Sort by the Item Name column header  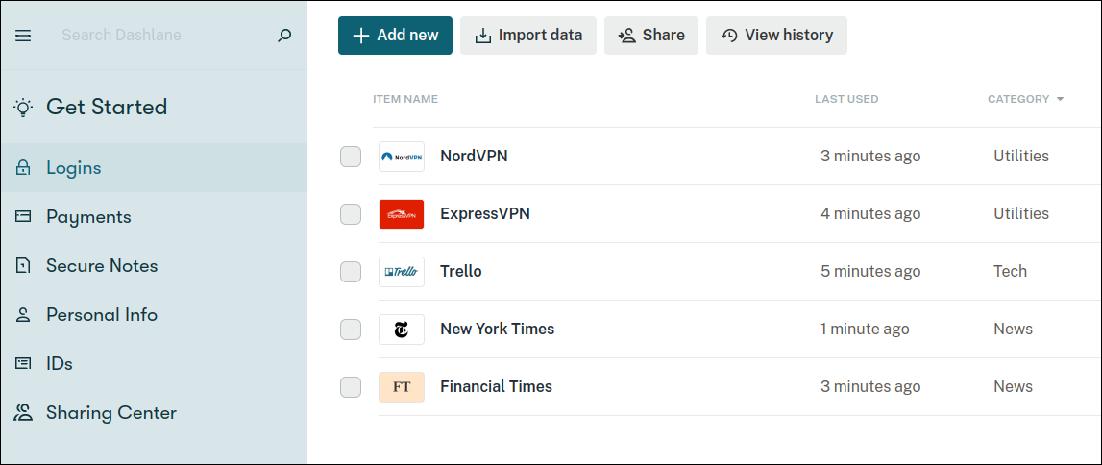point(405,99)
